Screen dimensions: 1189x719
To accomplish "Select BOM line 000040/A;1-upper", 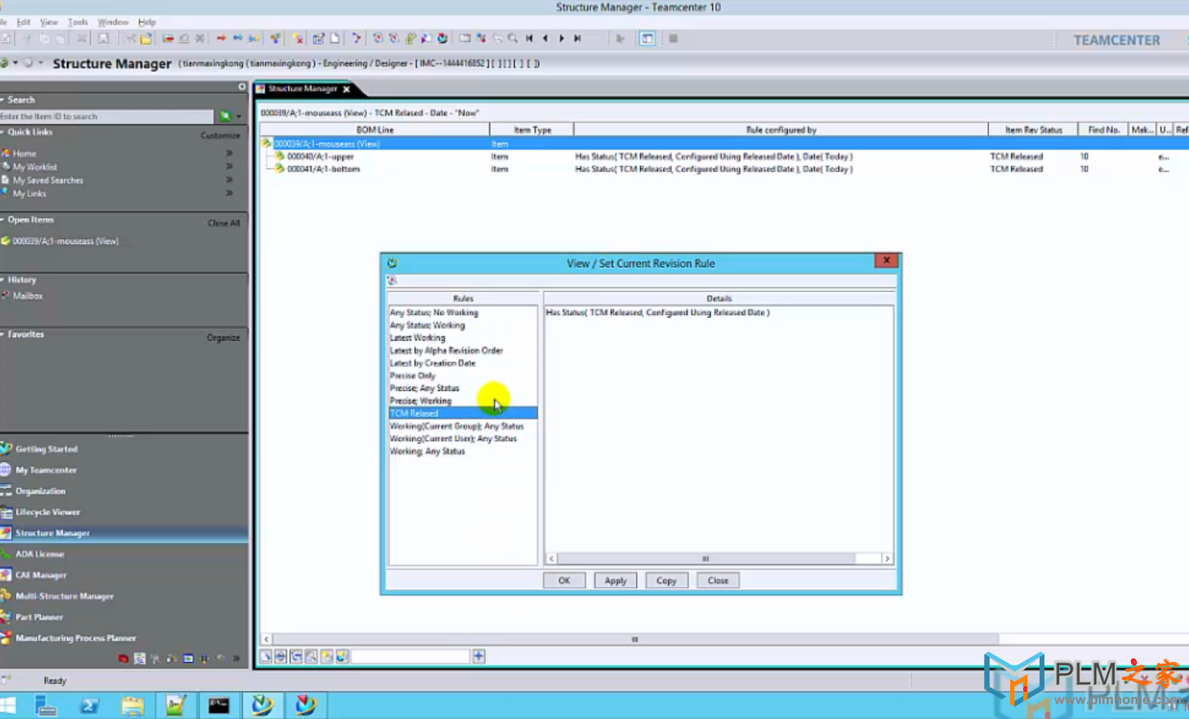I will click(x=320, y=157).
